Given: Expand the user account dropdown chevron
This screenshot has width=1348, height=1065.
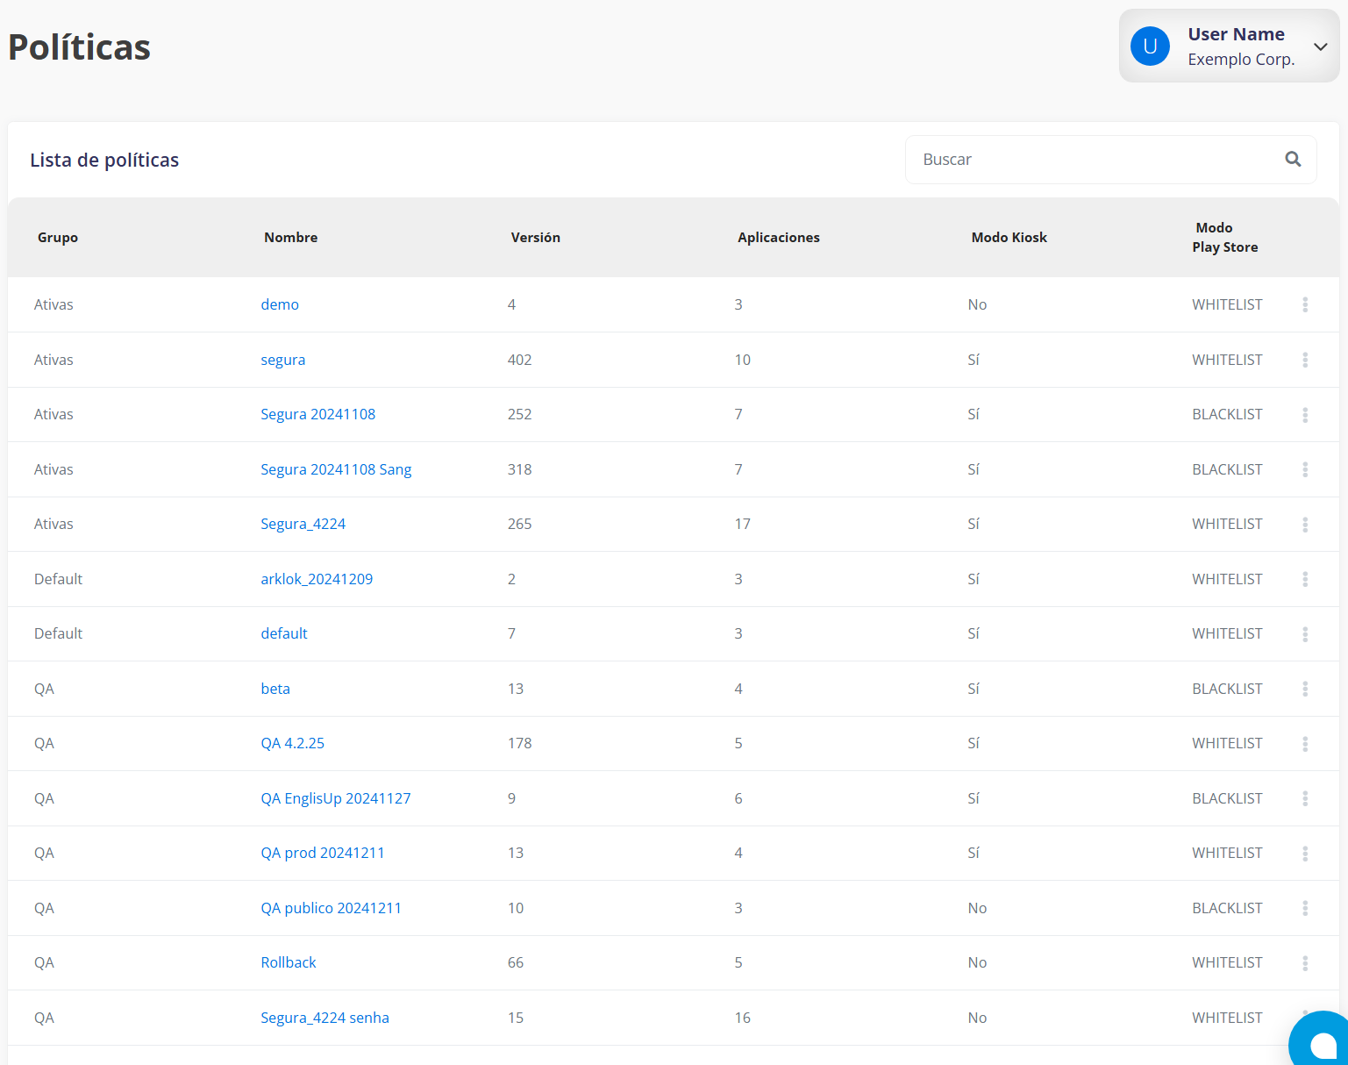Looking at the screenshot, I should 1320,46.
